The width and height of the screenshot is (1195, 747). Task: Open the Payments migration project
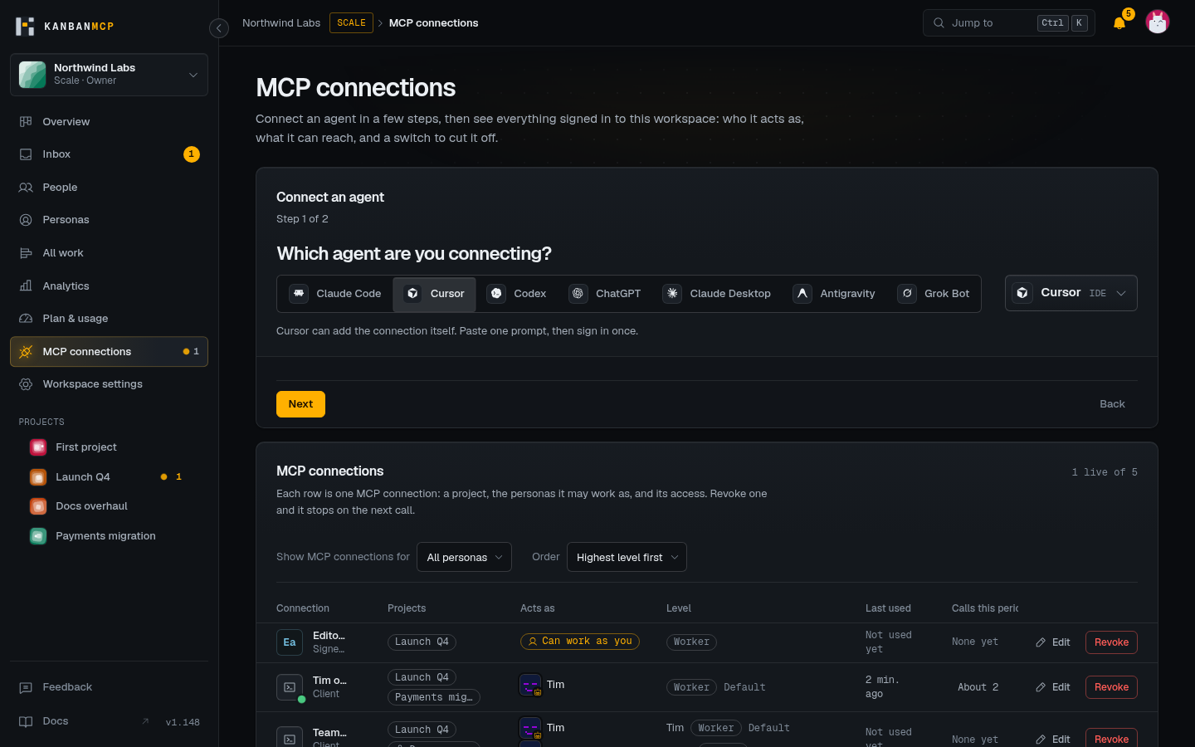coord(109,536)
